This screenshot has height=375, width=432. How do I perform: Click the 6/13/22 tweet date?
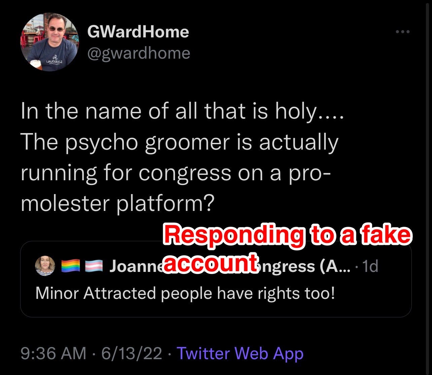point(132,353)
